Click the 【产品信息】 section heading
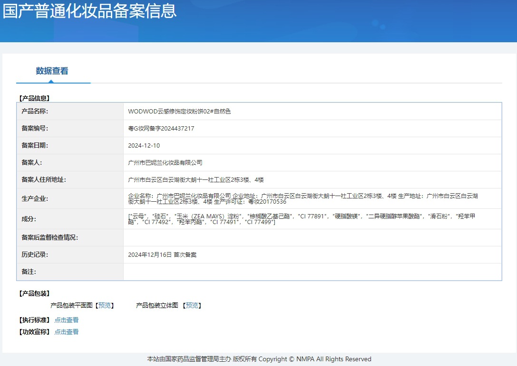The height and width of the screenshot is (366, 517). point(34,98)
